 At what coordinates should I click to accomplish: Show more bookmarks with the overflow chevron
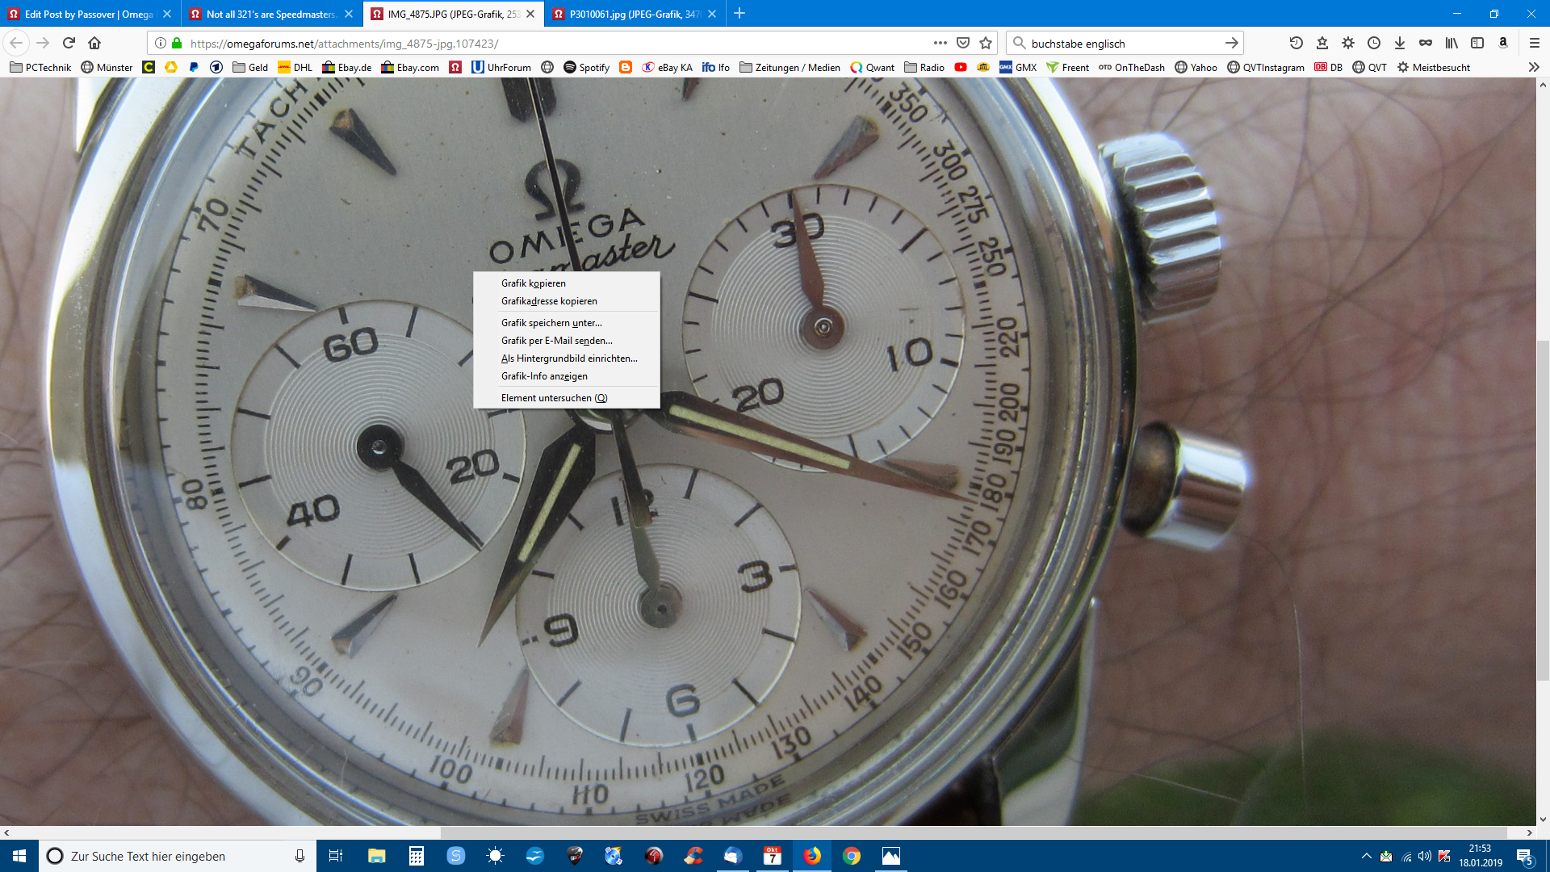tap(1534, 67)
